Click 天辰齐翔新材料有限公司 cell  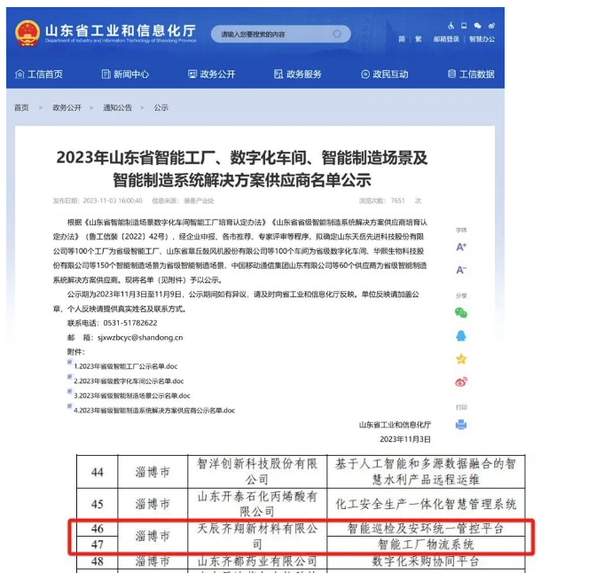[257, 536]
